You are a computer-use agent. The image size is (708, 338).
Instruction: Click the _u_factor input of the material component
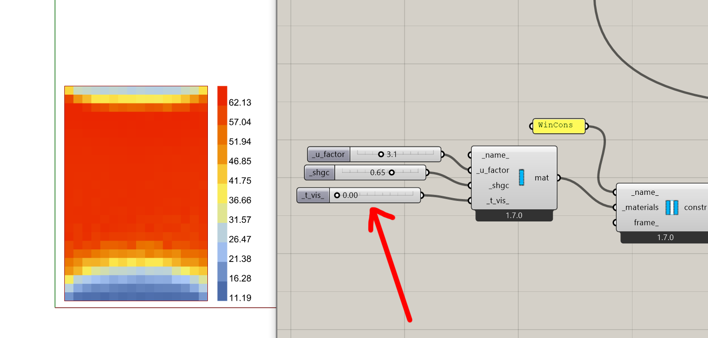[493, 170]
